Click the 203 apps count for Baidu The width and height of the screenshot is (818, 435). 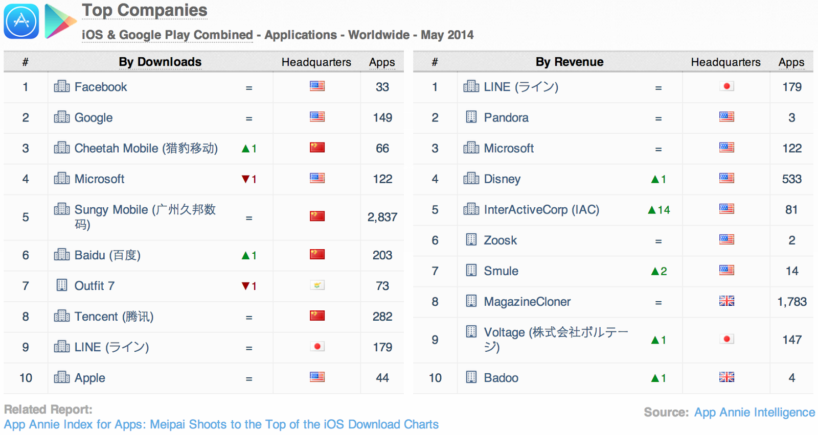[x=382, y=255]
